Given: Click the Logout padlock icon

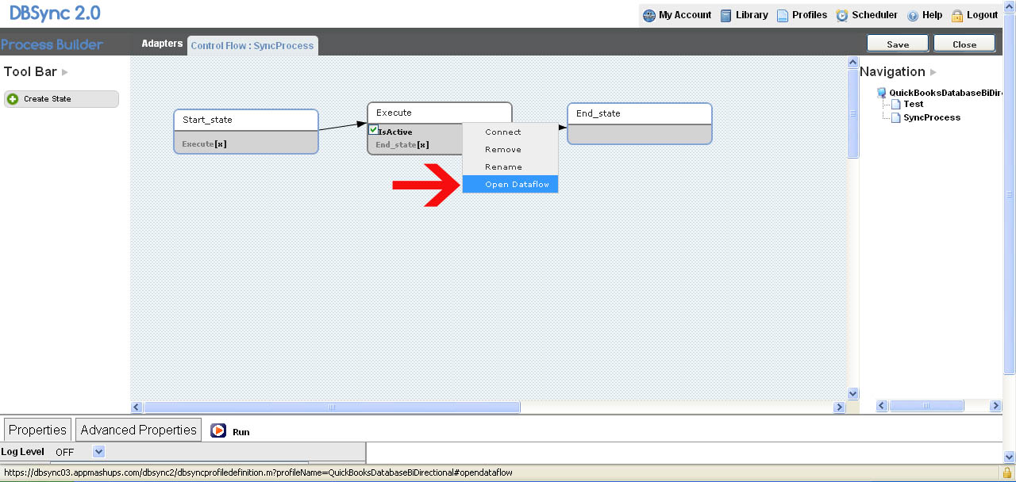Looking at the screenshot, I should tap(957, 15).
